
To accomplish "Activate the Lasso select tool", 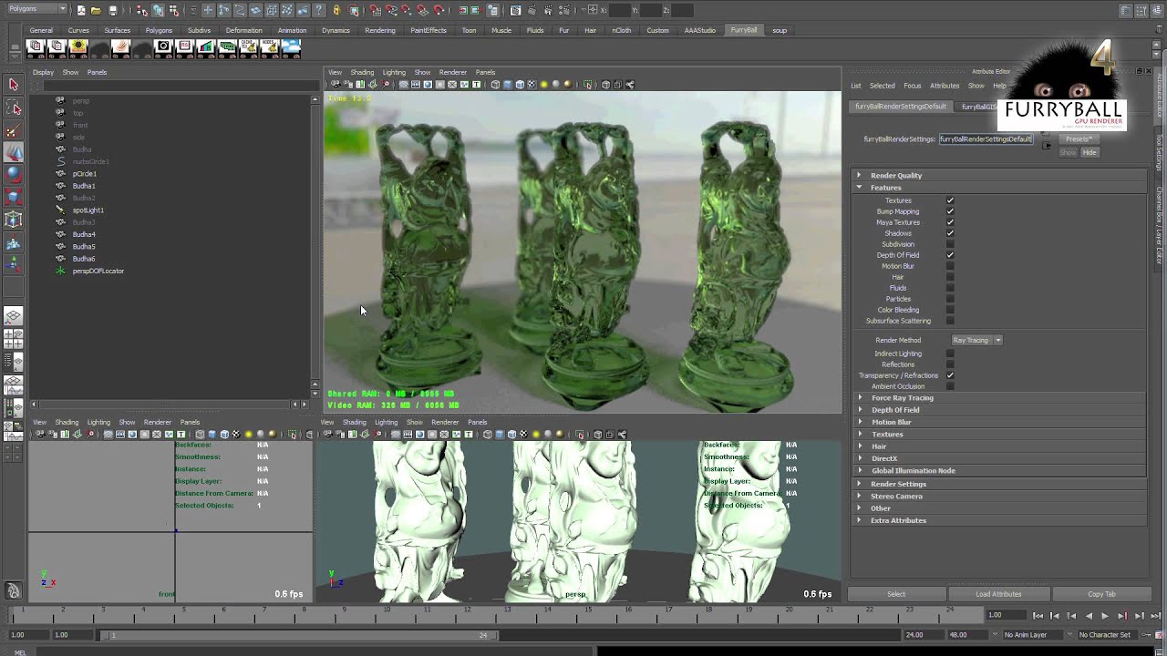I will [14, 108].
